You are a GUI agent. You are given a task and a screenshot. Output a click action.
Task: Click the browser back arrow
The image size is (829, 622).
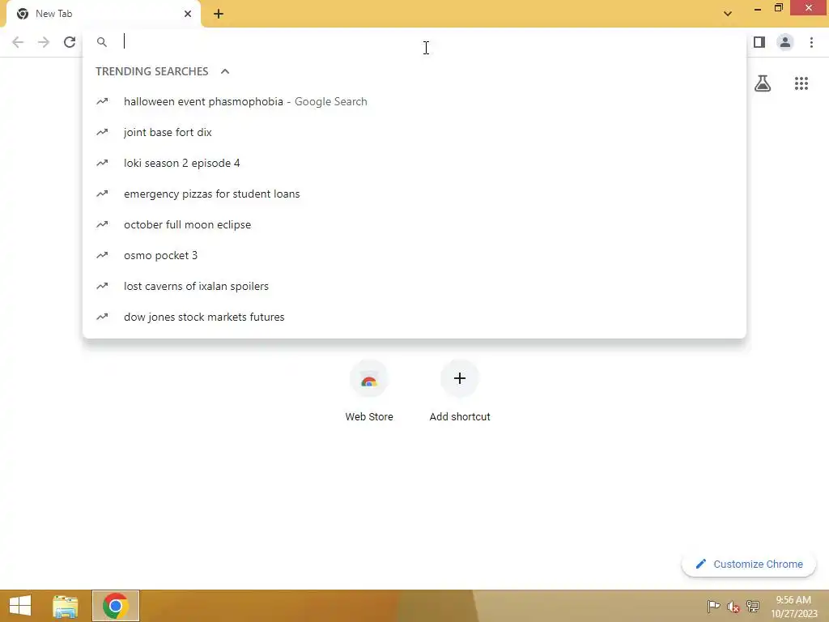click(18, 42)
